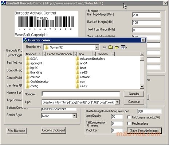Open the view menu icon
The image size is (169, 145).
[x=124, y=47]
